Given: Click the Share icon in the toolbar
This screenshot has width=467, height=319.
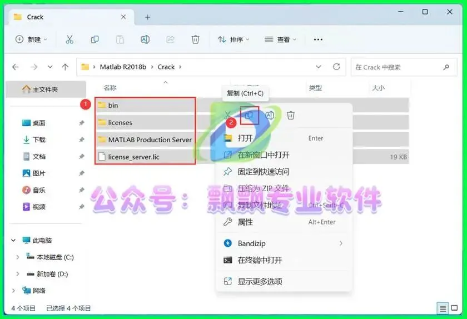Looking at the screenshot, I should pyautogui.click(x=170, y=39).
